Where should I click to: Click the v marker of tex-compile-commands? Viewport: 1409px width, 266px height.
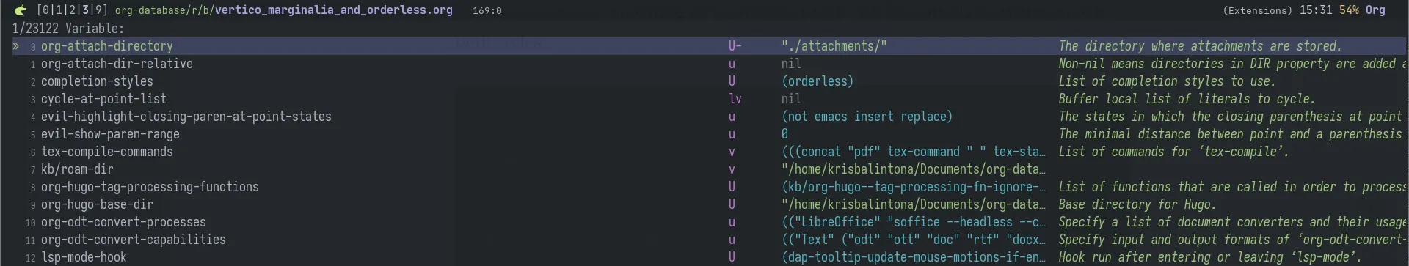click(x=732, y=152)
